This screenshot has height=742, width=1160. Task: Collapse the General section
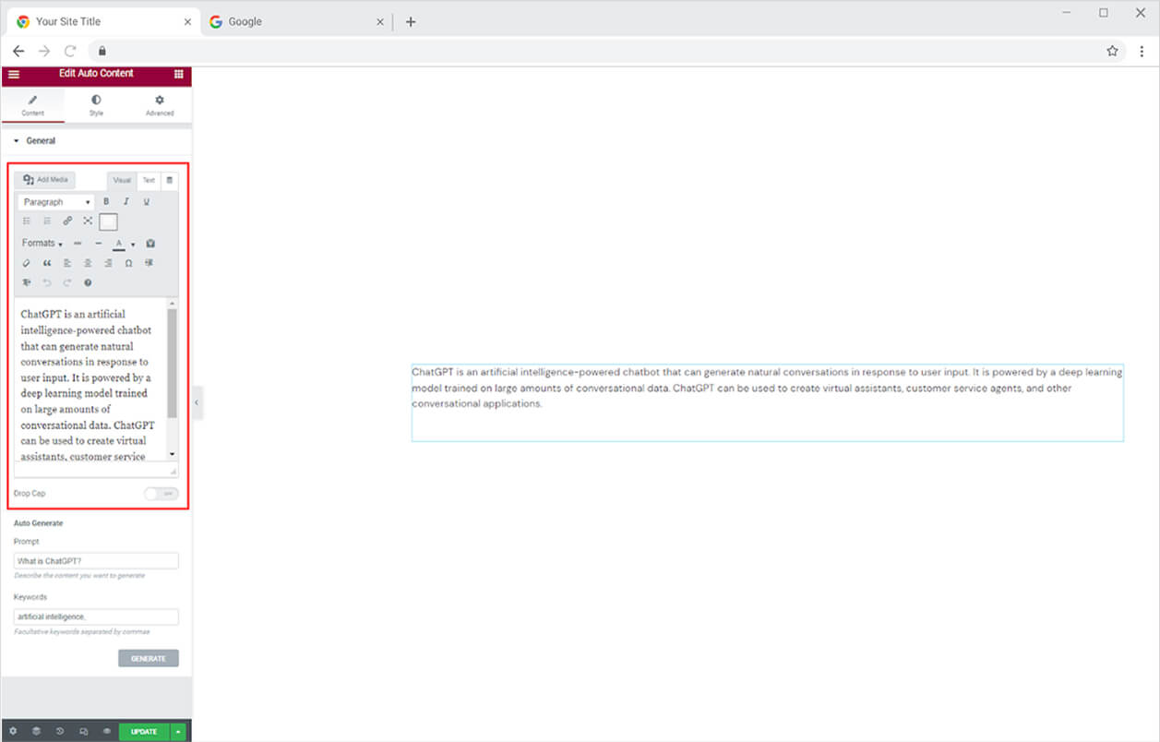click(x=35, y=141)
